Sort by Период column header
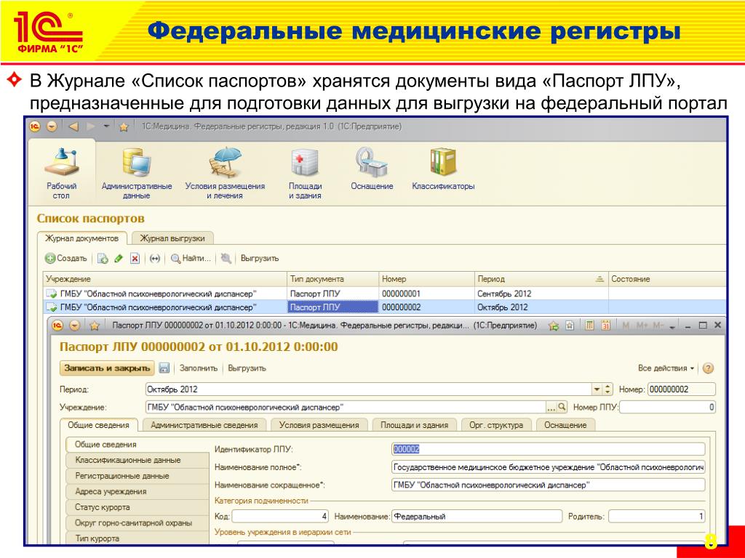Screen dimensions: 745x558 tap(541, 279)
